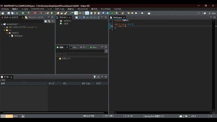
Task: Click the editor vertical scrollbar
Action: [x=214, y=65]
